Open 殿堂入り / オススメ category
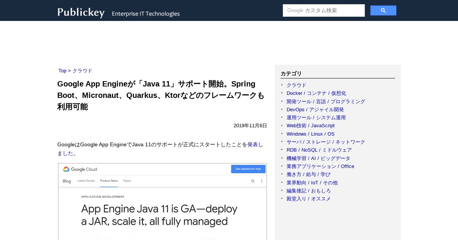 point(309,199)
